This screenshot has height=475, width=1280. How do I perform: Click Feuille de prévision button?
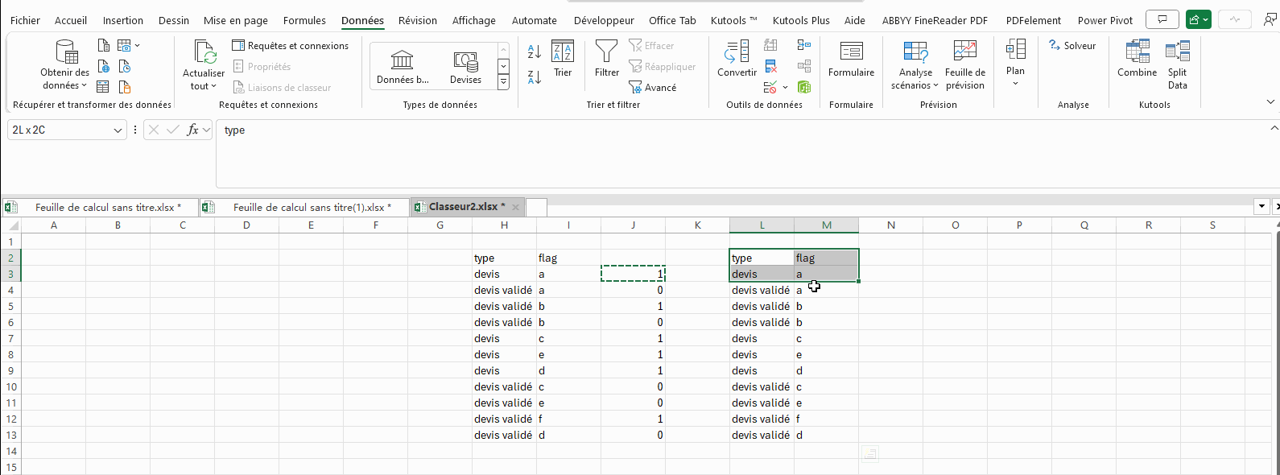coord(965,64)
